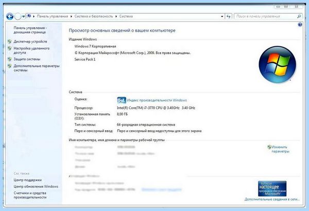This screenshot has width=309, height=211.
Task: Select the Microsoft Corp. 2009 copyright line
Action: [132, 53]
